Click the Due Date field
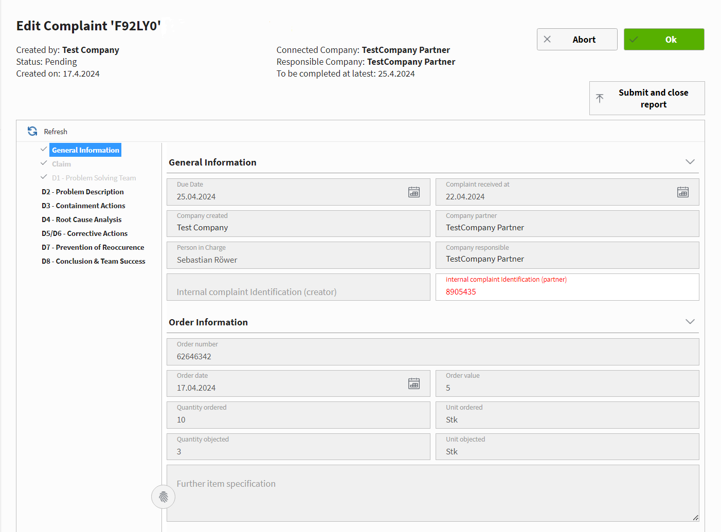The width and height of the screenshot is (721, 532). click(298, 192)
